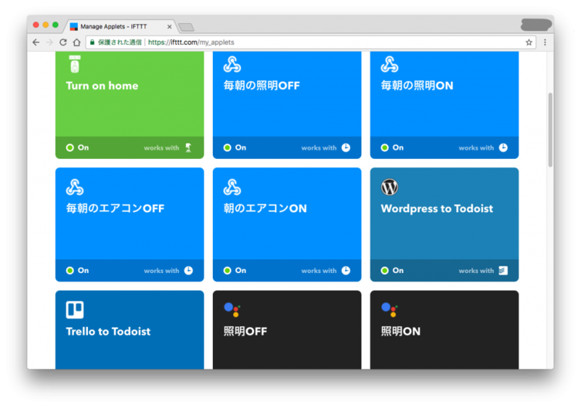Close the Manage Applets browser tab
The height and width of the screenshot is (408, 581).
(169, 27)
